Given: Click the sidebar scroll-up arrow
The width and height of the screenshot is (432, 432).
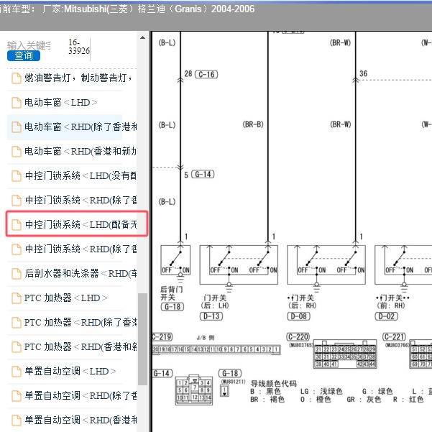Looking at the screenshot, I should (x=142, y=38).
